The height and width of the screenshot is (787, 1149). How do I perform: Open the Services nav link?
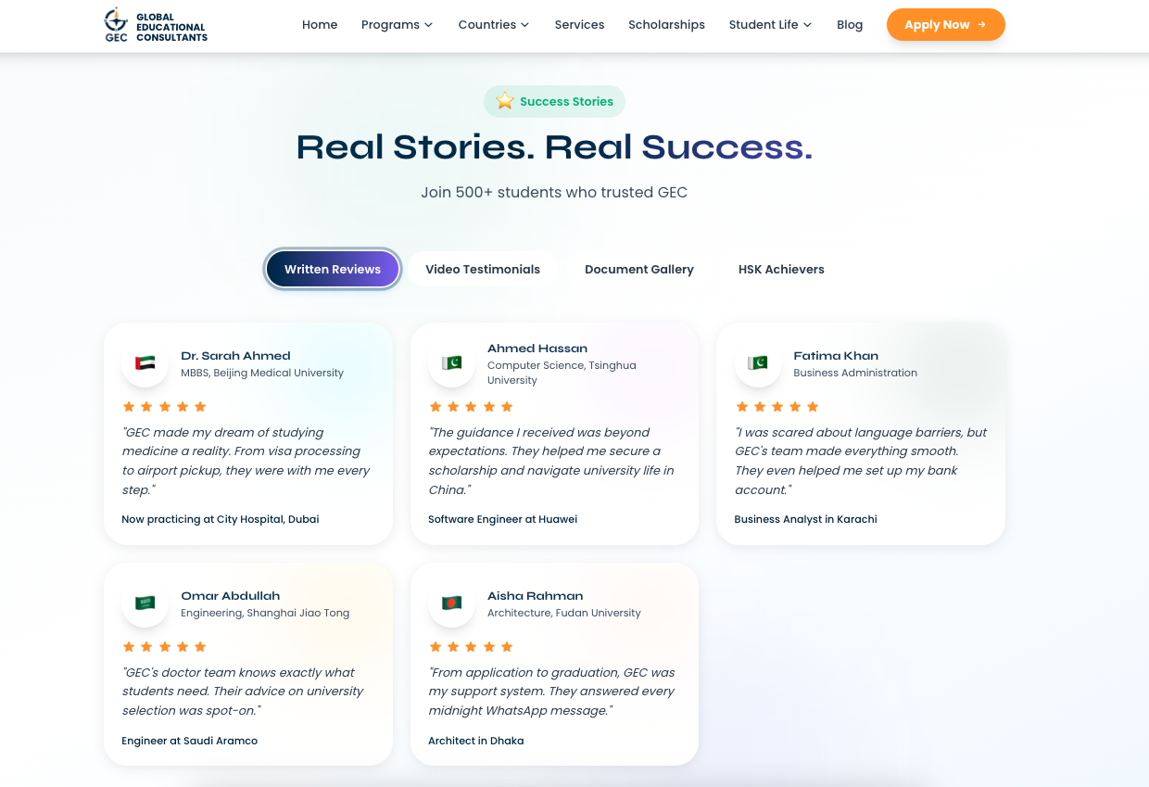click(579, 25)
